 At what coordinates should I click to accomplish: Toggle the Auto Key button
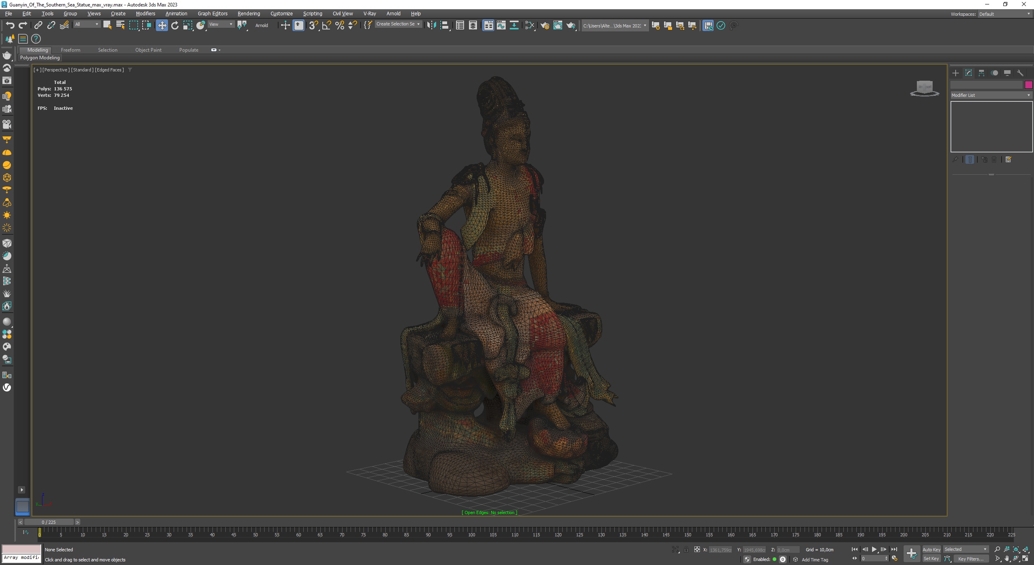click(931, 549)
